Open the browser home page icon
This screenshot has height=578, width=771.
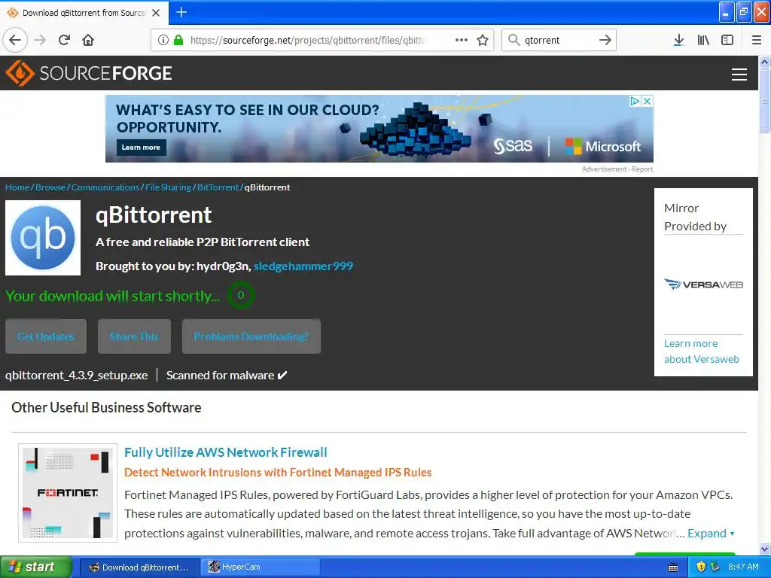coord(88,40)
